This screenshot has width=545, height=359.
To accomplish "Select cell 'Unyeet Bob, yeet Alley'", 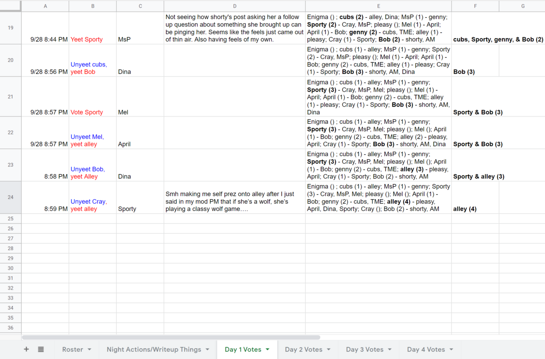I will pyautogui.click(x=93, y=165).
